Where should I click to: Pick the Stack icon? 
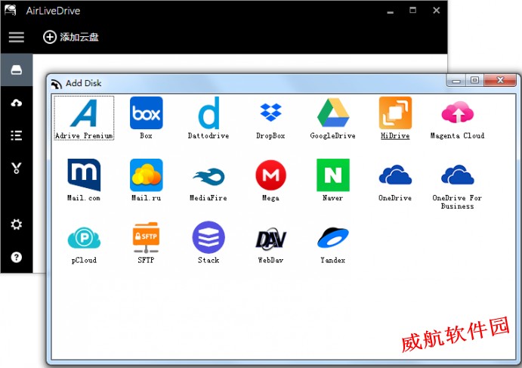coord(208,237)
